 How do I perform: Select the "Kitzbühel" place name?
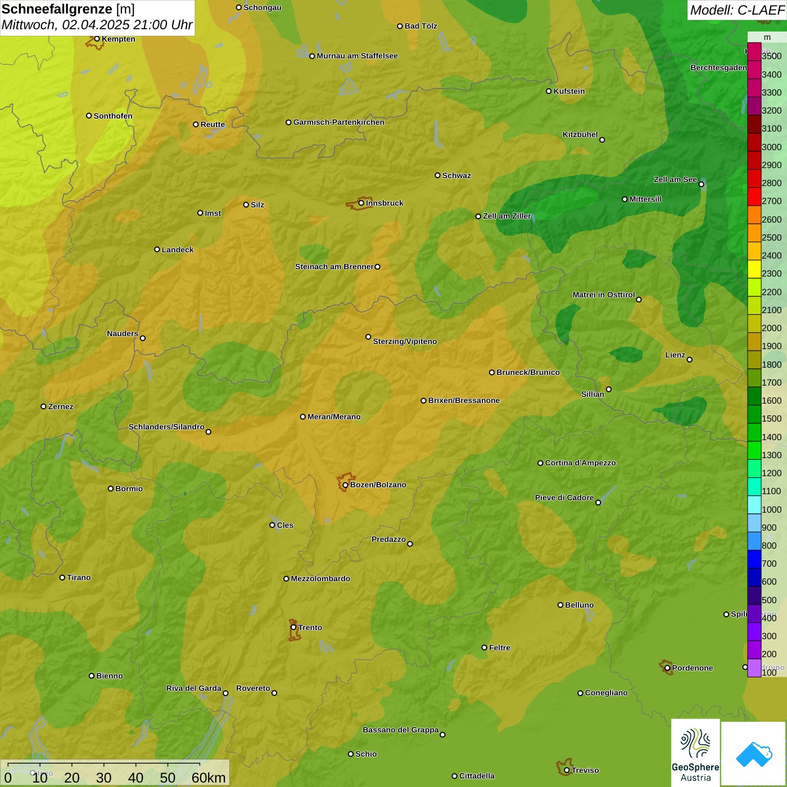pyautogui.click(x=580, y=134)
